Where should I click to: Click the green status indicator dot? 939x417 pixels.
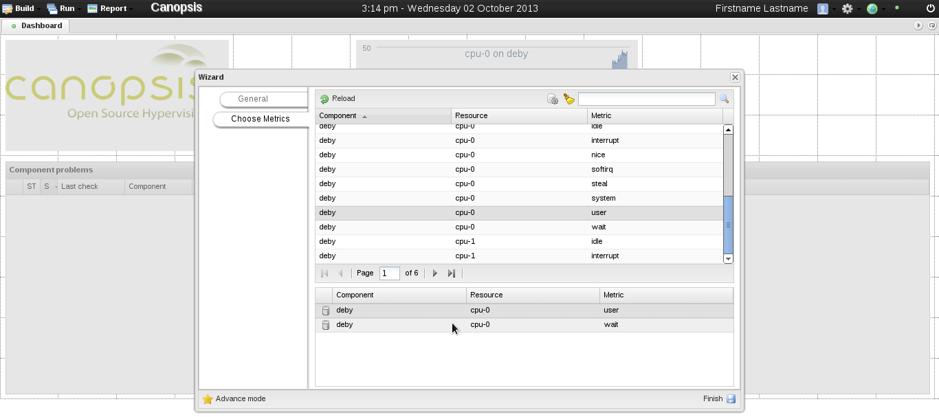(x=897, y=8)
